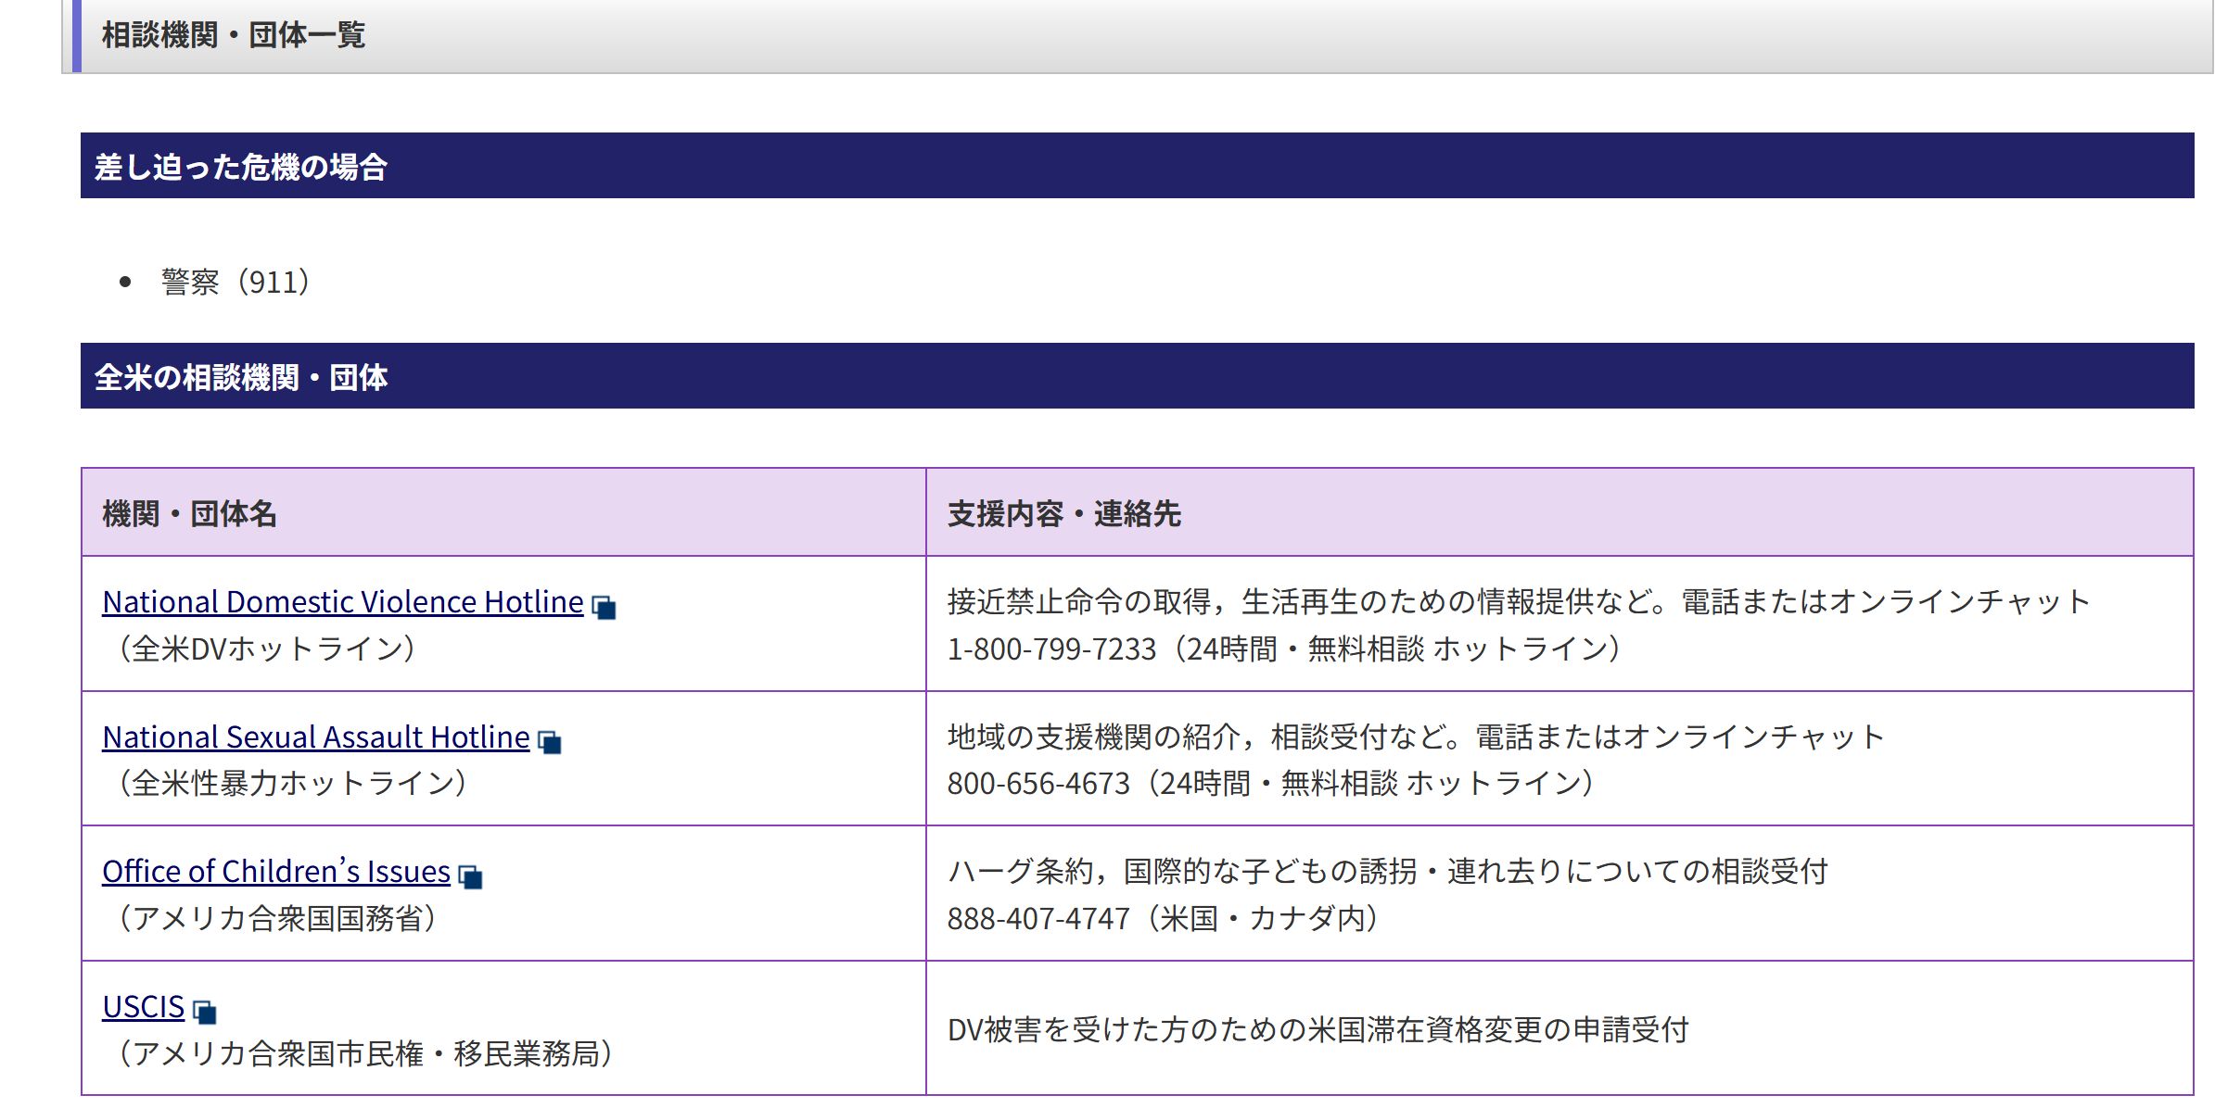Open the National Domestic Violence Hotline link
Screen dimensions: 2215x1108
pos(342,602)
